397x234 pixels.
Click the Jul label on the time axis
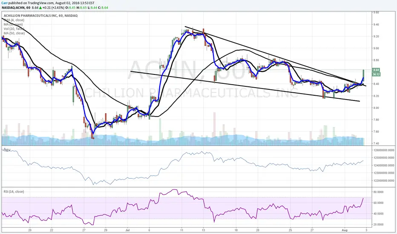point(127,230)
